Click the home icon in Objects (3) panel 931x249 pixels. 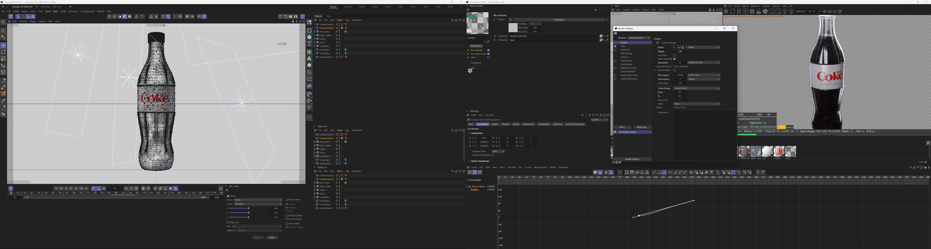click(x=456, y=171)
